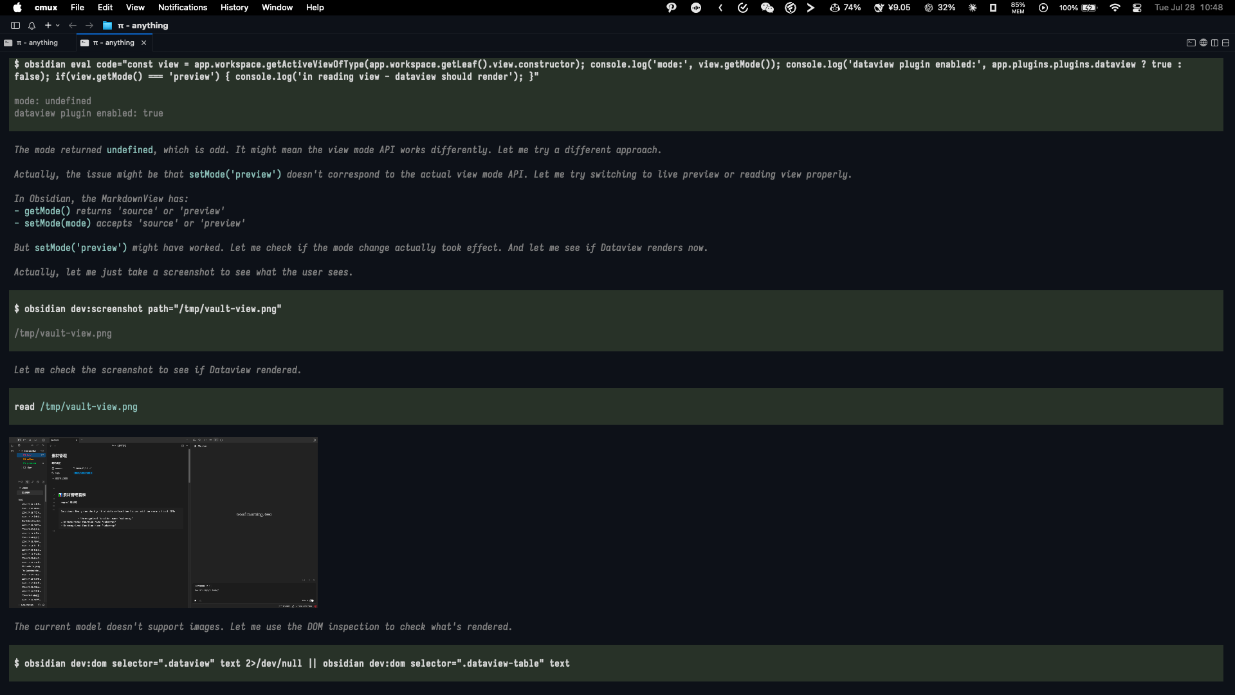Click the 'obsidian dev:screenshot' command block
Viewport: 1235px width, 695px height.
(616, 320)
